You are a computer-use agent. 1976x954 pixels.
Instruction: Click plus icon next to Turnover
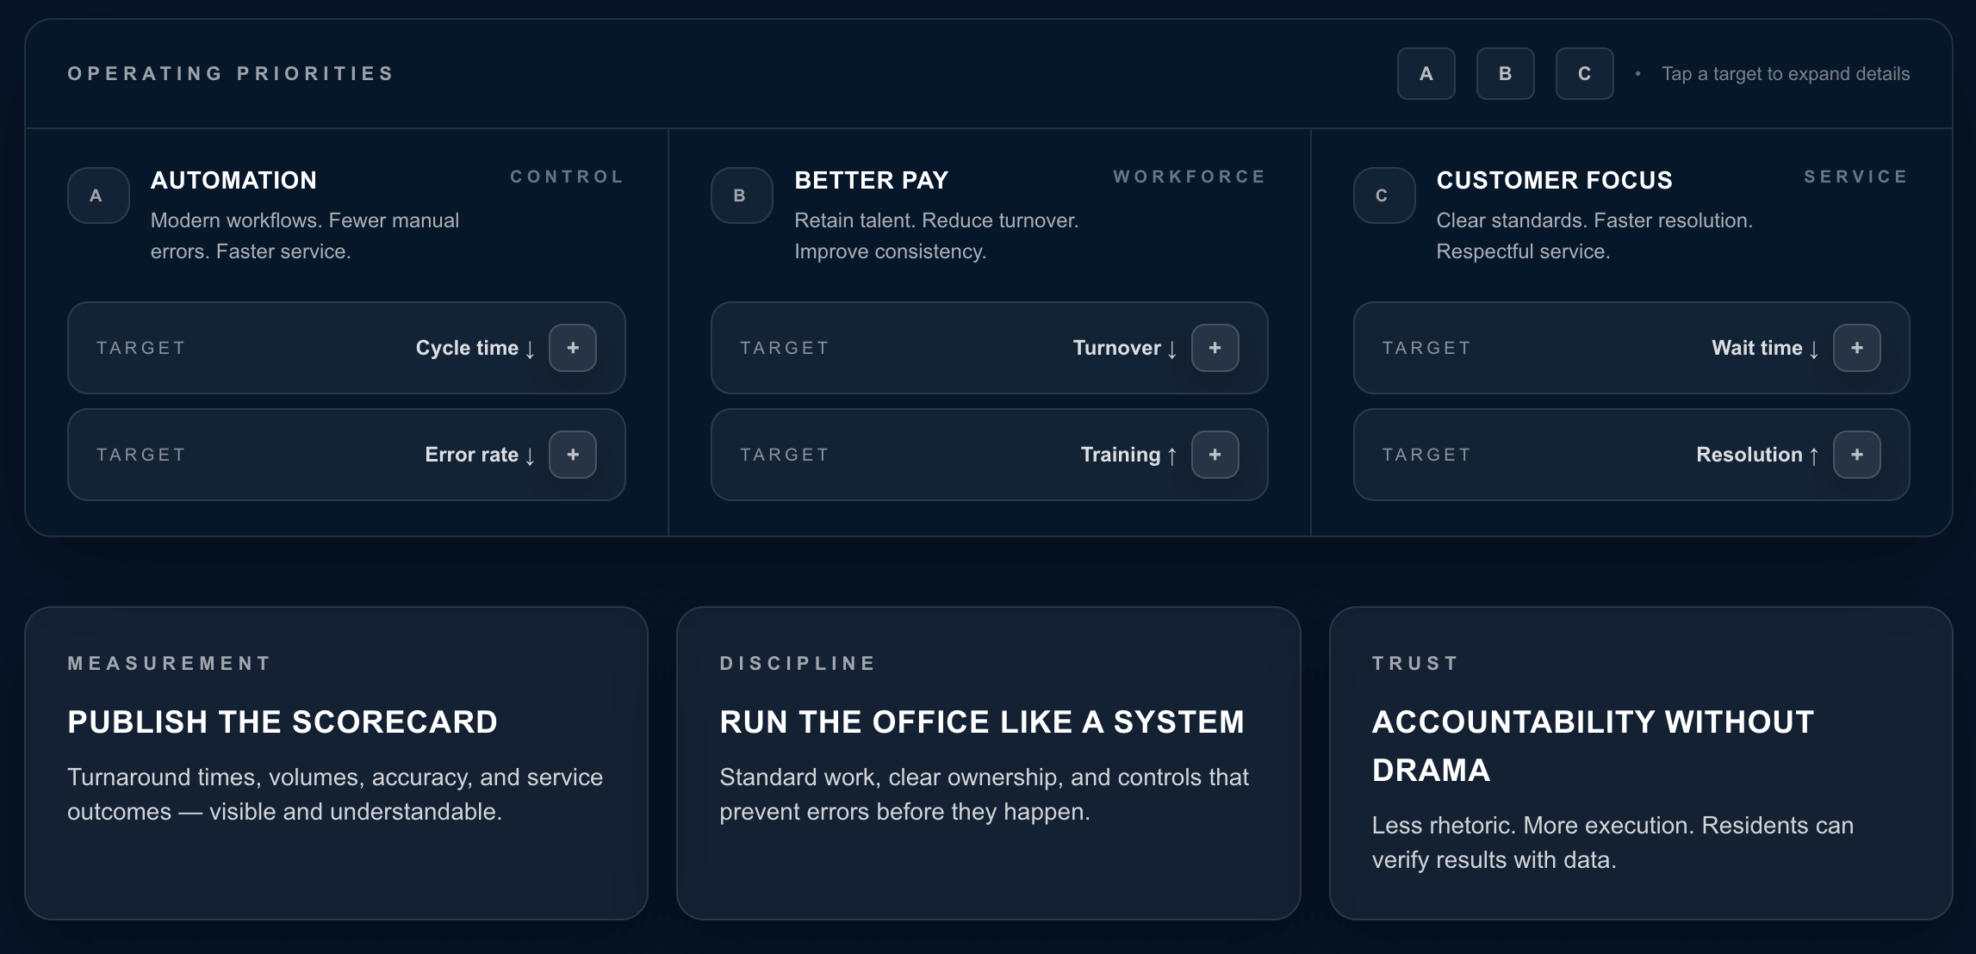[1215, 348]
